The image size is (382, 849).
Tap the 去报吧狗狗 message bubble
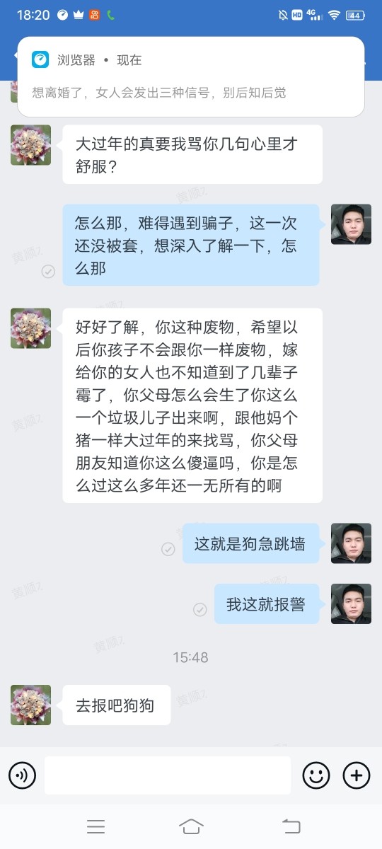tap(117, 705)
